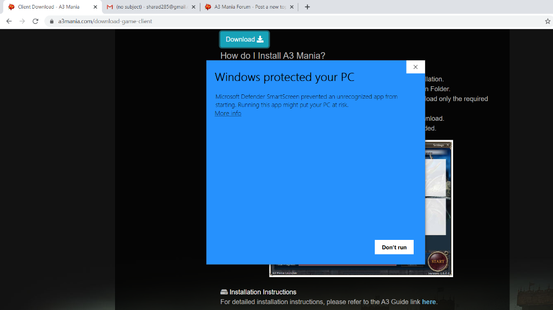Screen dimensions: 553x310
Task: Dismiss the Windows protected your PC dialog
Action: (415, 67)
